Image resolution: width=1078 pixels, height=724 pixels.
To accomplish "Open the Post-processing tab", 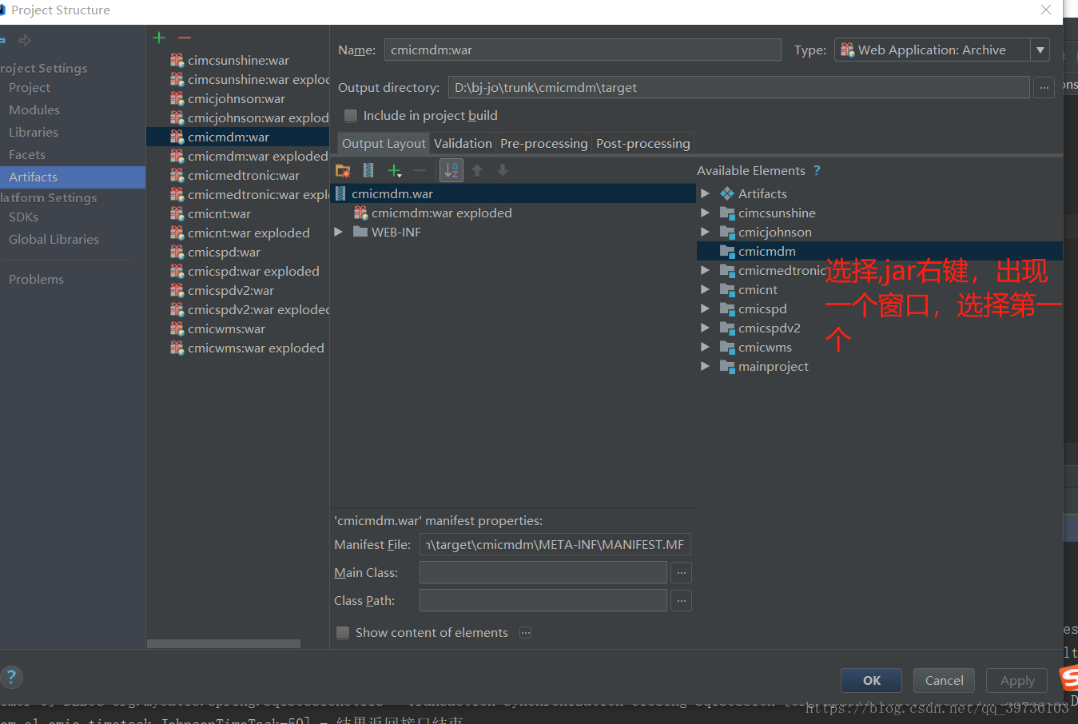I will click(642, 143).
